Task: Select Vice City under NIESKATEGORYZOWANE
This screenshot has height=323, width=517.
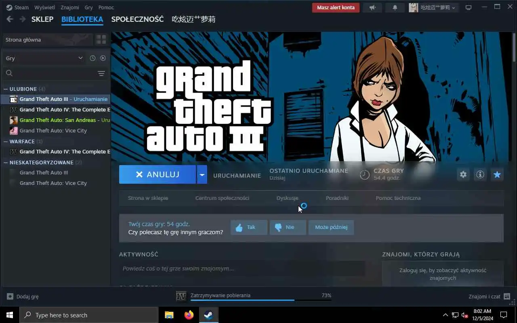Action: 55,183
